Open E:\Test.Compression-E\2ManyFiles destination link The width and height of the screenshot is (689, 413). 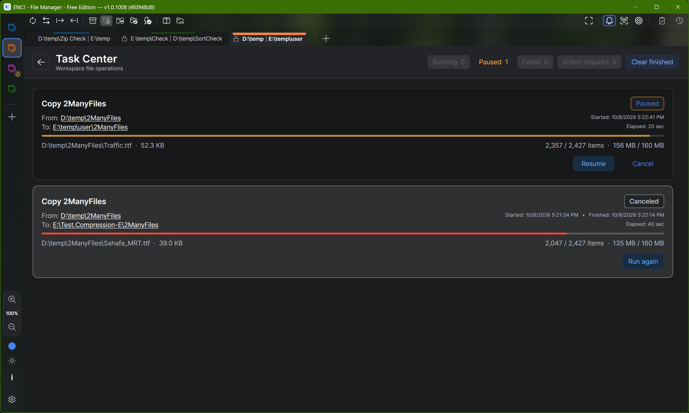pyautogui.click(x=106, y=225)
